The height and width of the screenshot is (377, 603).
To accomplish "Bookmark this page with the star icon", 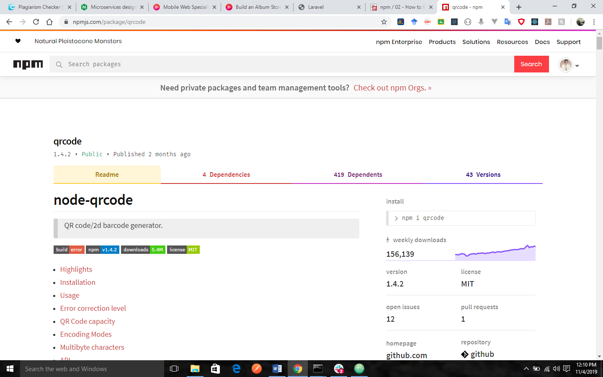I will 384,22.
